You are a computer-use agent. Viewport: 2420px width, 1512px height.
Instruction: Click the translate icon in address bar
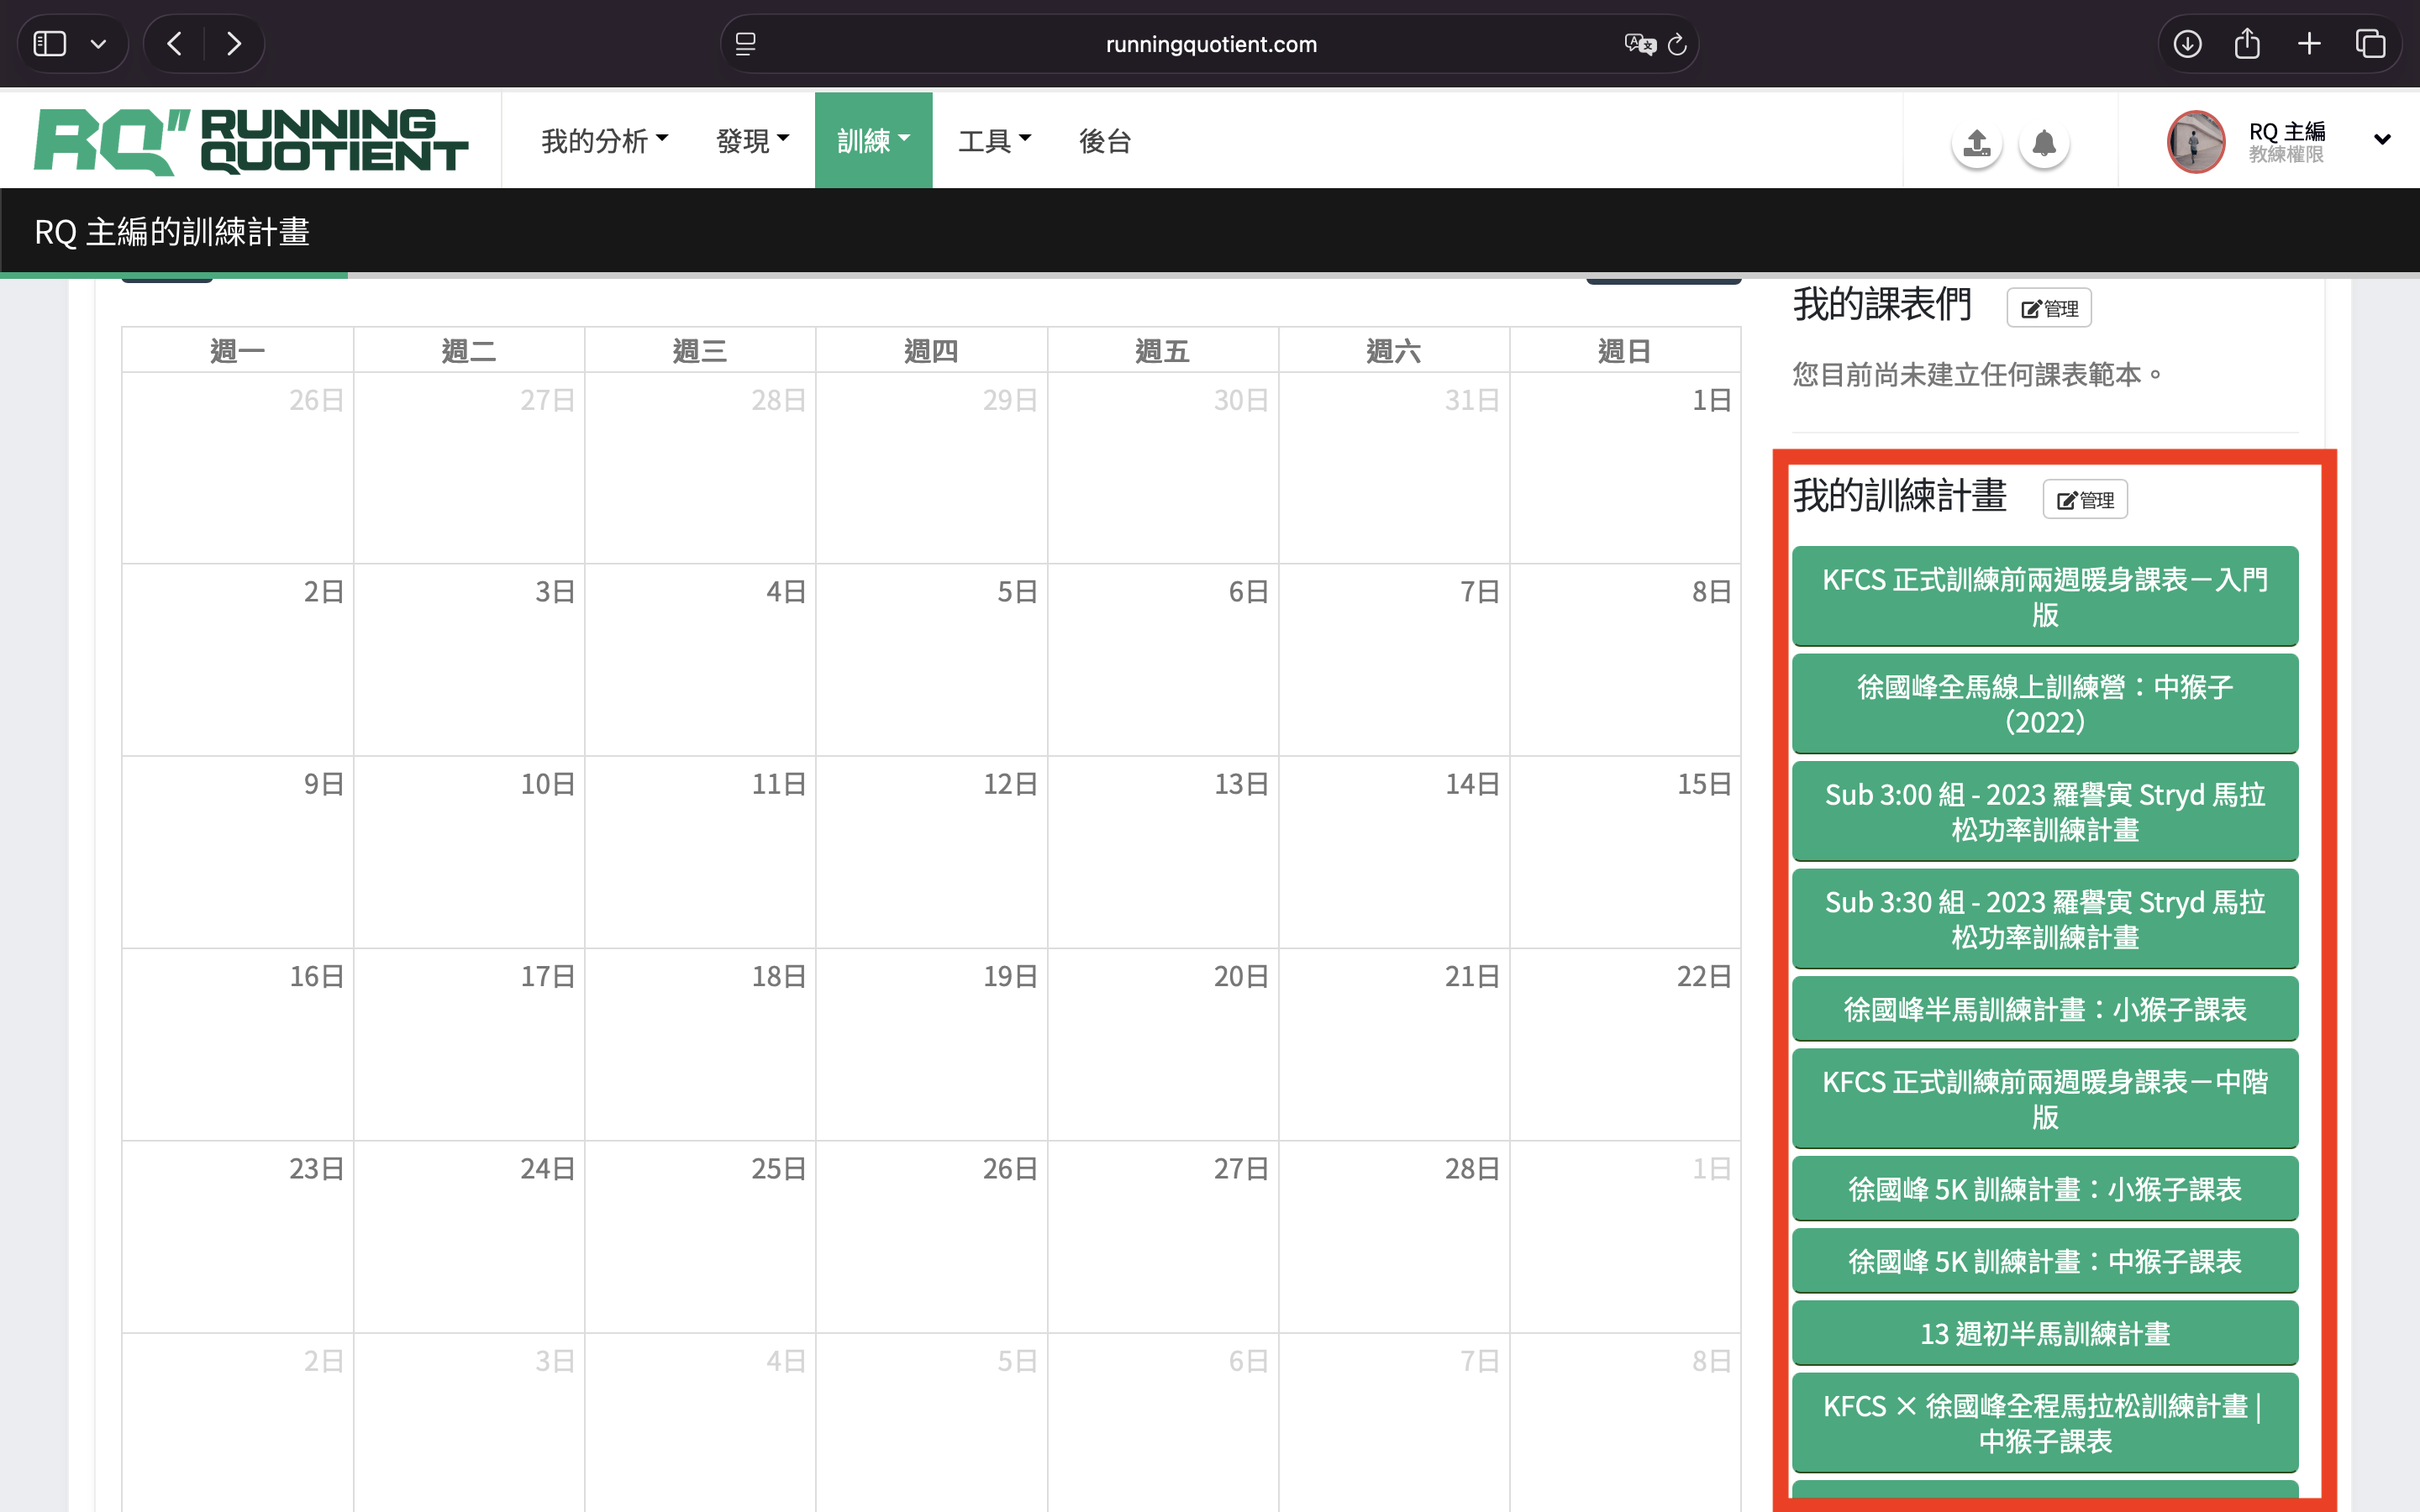(x=1639, y=44)
